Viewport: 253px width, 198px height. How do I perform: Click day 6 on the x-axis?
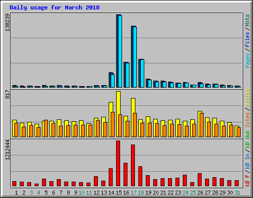coord(53,193)
